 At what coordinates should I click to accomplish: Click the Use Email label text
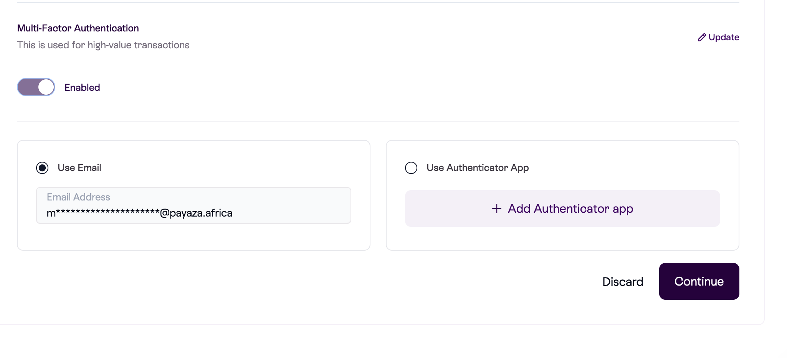coord(79,168)
